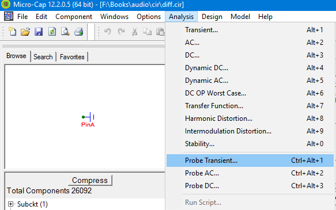
Task: Select Probe AC menu entry
Action: tap(250, 173)
